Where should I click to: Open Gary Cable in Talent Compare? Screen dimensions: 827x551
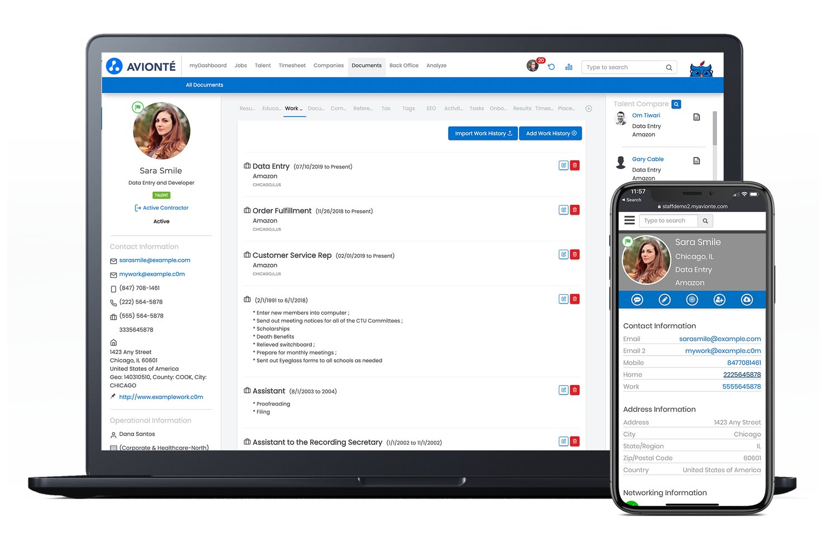(648, 159)
